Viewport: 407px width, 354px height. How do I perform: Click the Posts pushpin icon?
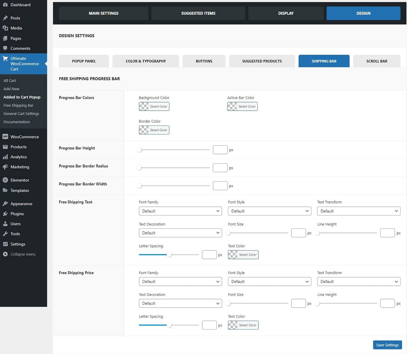(x=5, y=18)
